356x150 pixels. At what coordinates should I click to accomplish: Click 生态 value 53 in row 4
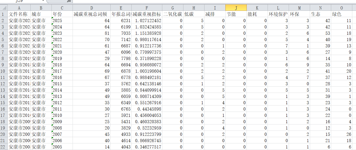coord(320,33)
